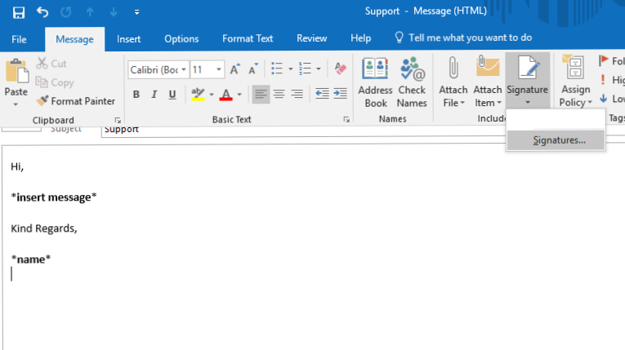625x350 pixels.
Task: Run Check Names on recipients
Action: [x=412, y=82]
